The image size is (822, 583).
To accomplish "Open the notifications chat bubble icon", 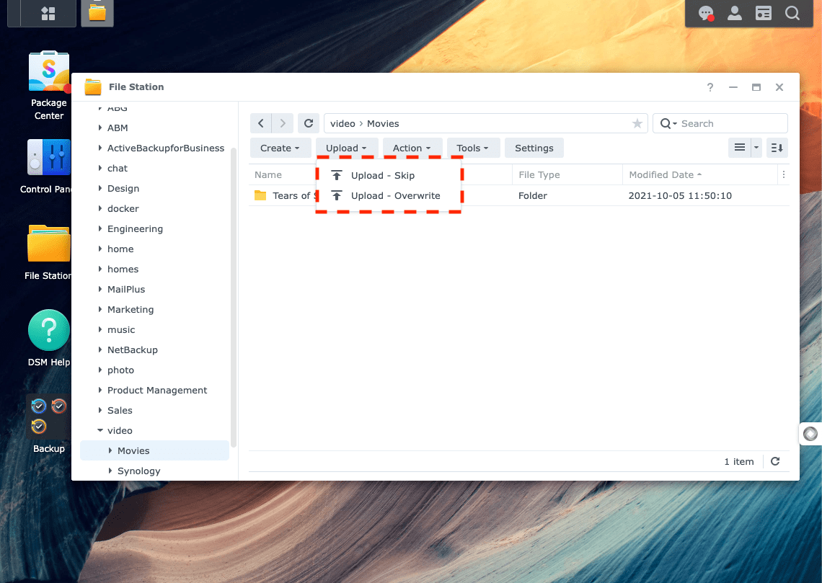I will click(706, 13).
